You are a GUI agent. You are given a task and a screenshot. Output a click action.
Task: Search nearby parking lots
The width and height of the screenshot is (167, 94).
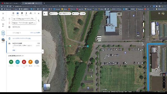(30, 62)
